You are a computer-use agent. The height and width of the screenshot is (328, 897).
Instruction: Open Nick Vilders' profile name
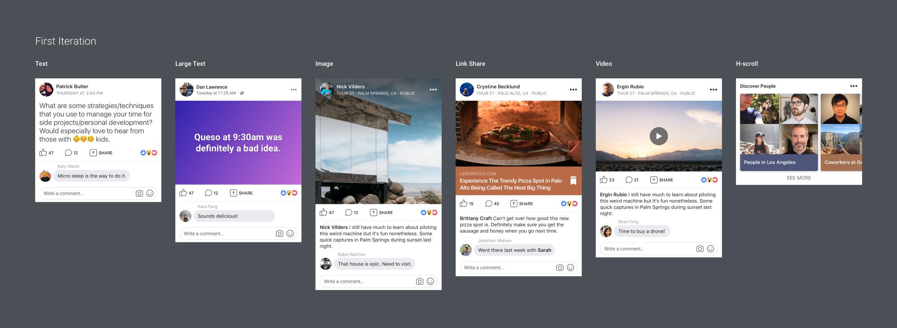click(350, 86)
